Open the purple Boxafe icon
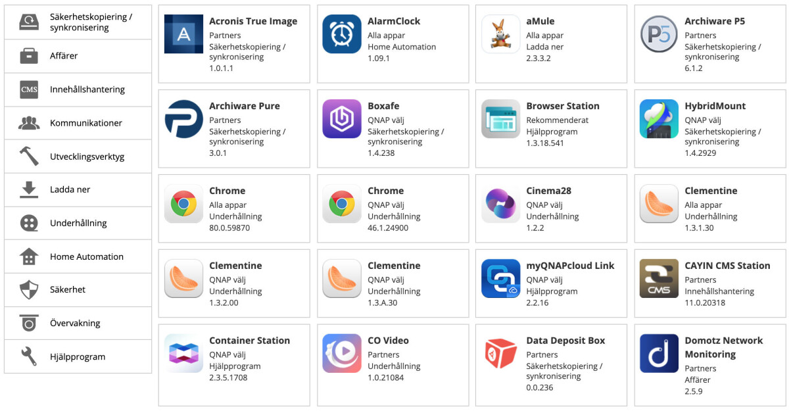This screenshot has height=411, width=789. tap(342, 119)
